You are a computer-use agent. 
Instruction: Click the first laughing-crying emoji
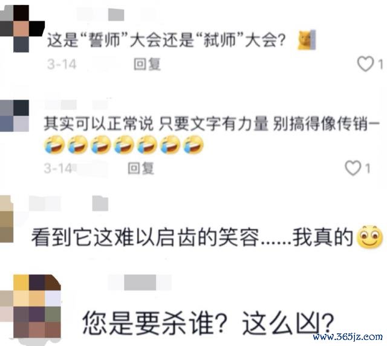point(54,145)
